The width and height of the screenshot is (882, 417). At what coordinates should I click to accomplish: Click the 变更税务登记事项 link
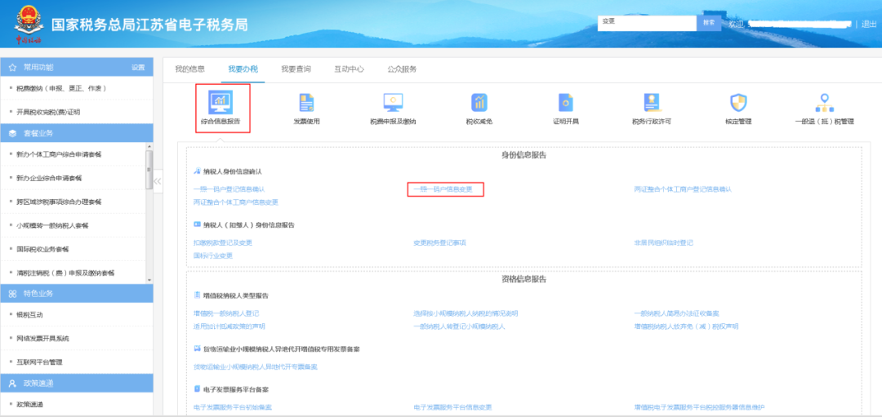440,243
